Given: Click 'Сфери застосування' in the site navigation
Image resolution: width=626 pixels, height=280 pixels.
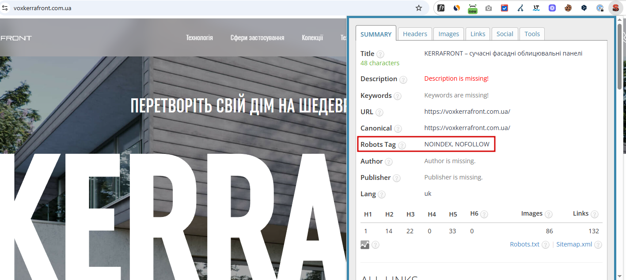Looking at the screenshot, I should coord(257,38).
